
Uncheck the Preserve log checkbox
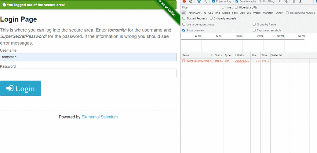(214, 2)
